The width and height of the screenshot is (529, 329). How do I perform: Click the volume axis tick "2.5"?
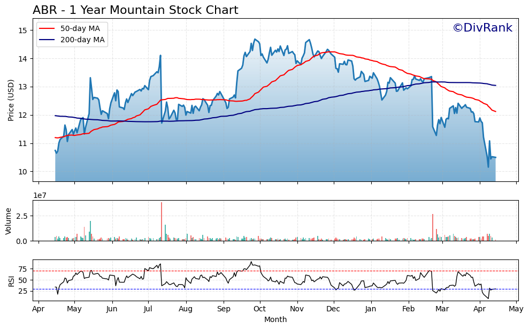22,216
